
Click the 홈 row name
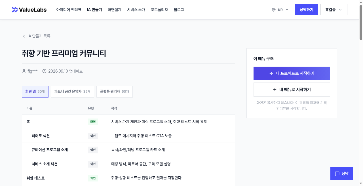[28, 122]
